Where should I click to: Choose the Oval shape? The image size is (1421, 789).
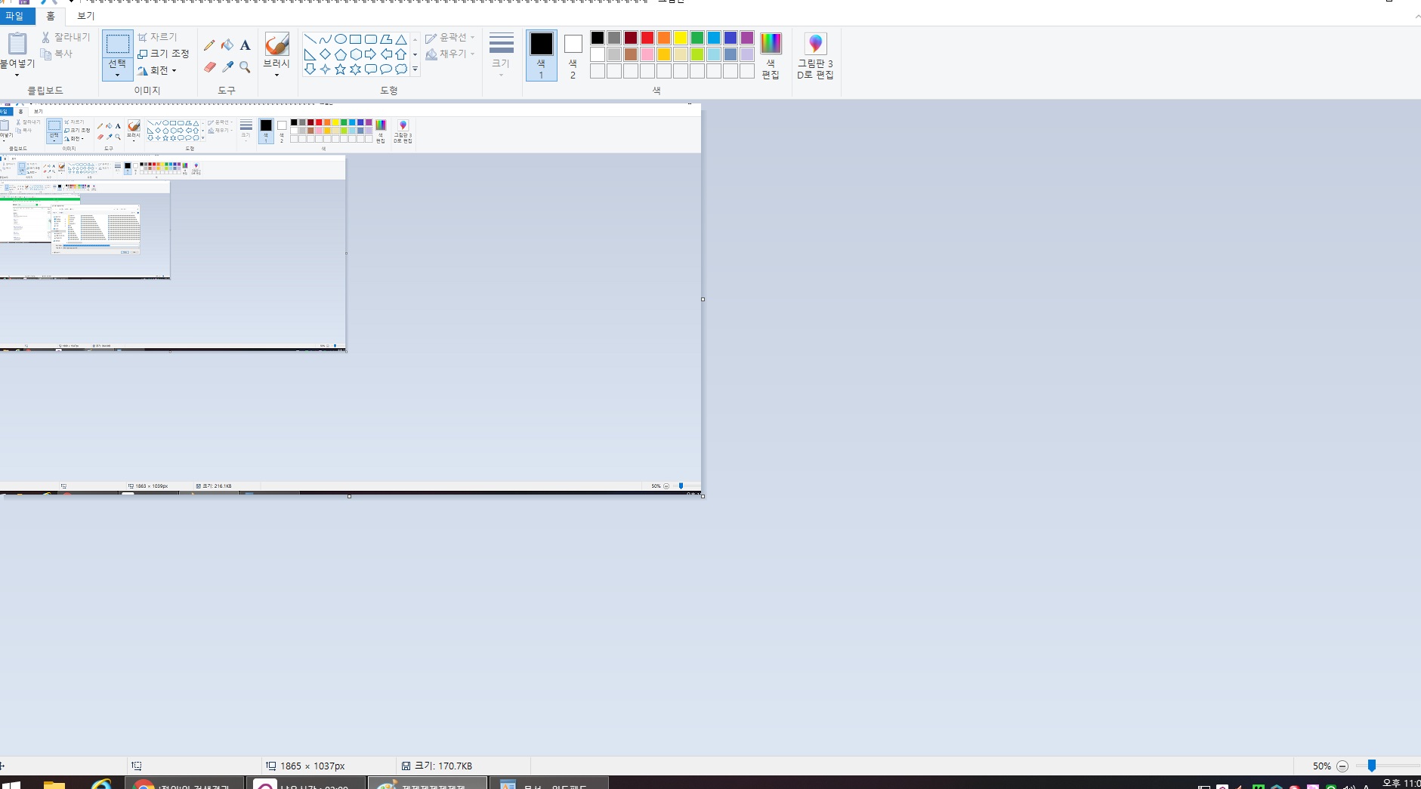pyautogui.click(x=340, y=39)
